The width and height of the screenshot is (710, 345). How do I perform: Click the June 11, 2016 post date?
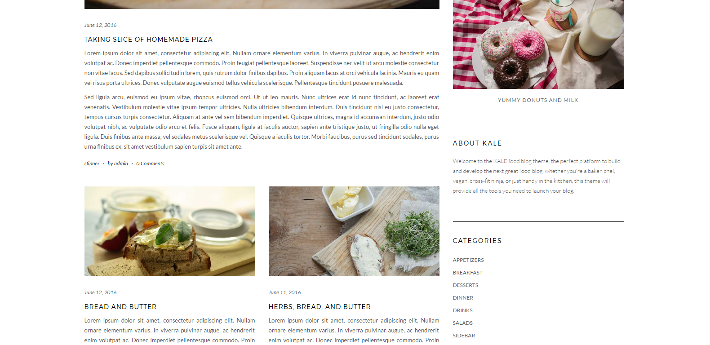[284, 292]
